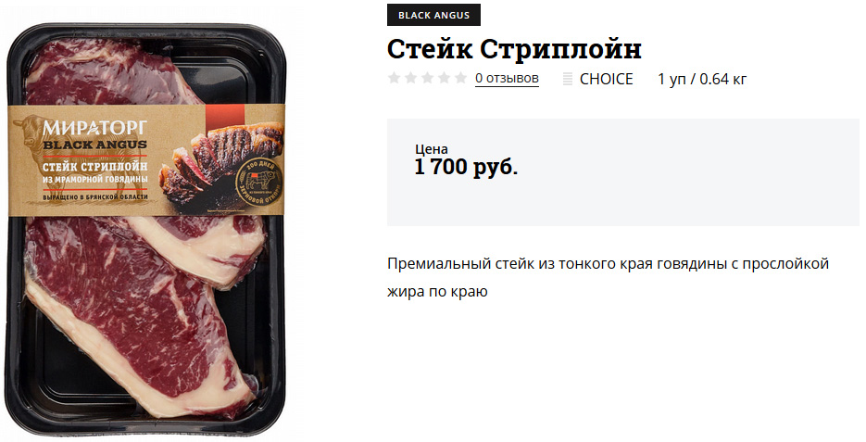
Task: Click the 1 700 руб. price
Action: (466, 167)
